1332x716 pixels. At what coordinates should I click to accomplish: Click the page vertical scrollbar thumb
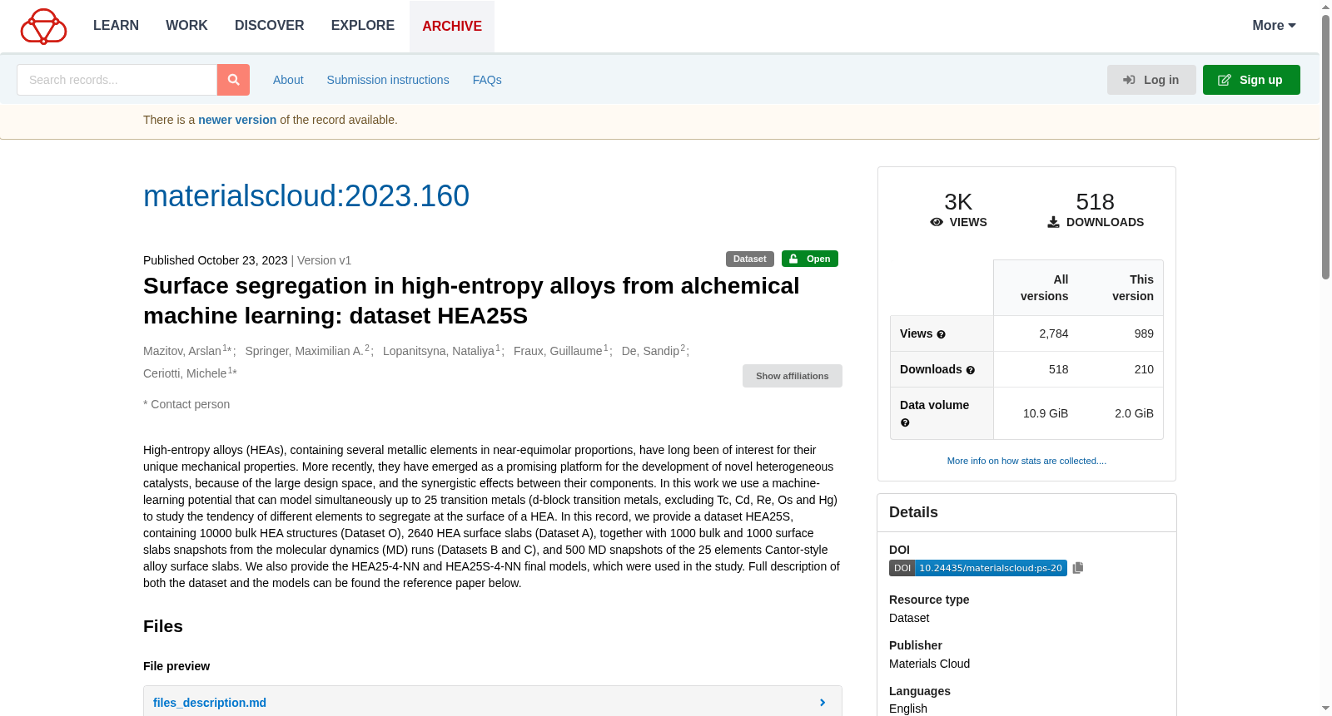point(1325,146)
